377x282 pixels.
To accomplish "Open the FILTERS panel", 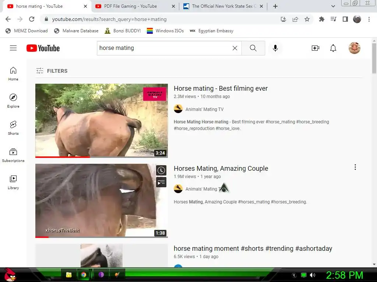I will [x=52, y=71].
